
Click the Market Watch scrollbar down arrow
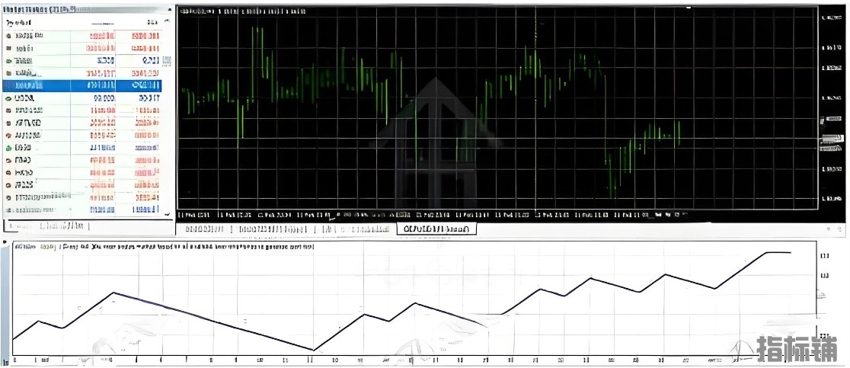click(x=167, y=213)
